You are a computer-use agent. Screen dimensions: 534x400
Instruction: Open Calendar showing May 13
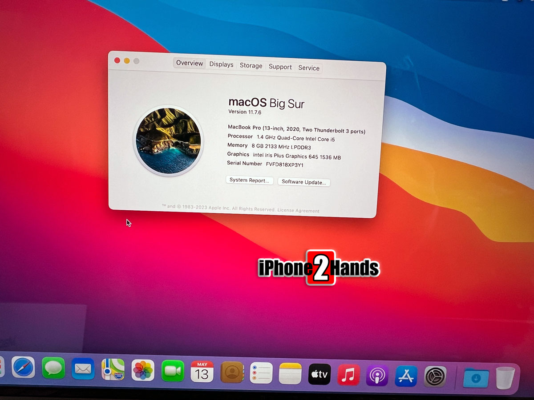click(x=202, y=372)
